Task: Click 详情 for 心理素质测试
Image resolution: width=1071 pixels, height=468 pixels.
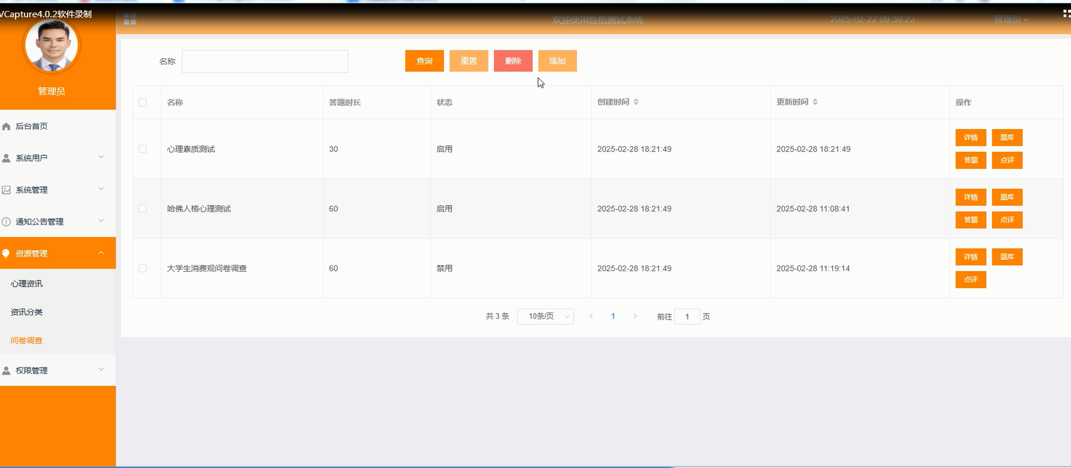Action: pyautogui.click(x=971, y=138)
